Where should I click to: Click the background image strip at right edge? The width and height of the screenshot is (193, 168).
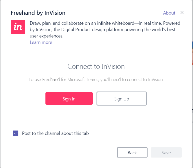click(x=192, y=54)
